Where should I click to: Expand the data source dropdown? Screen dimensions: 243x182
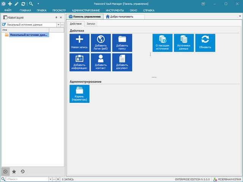[58, 24]
